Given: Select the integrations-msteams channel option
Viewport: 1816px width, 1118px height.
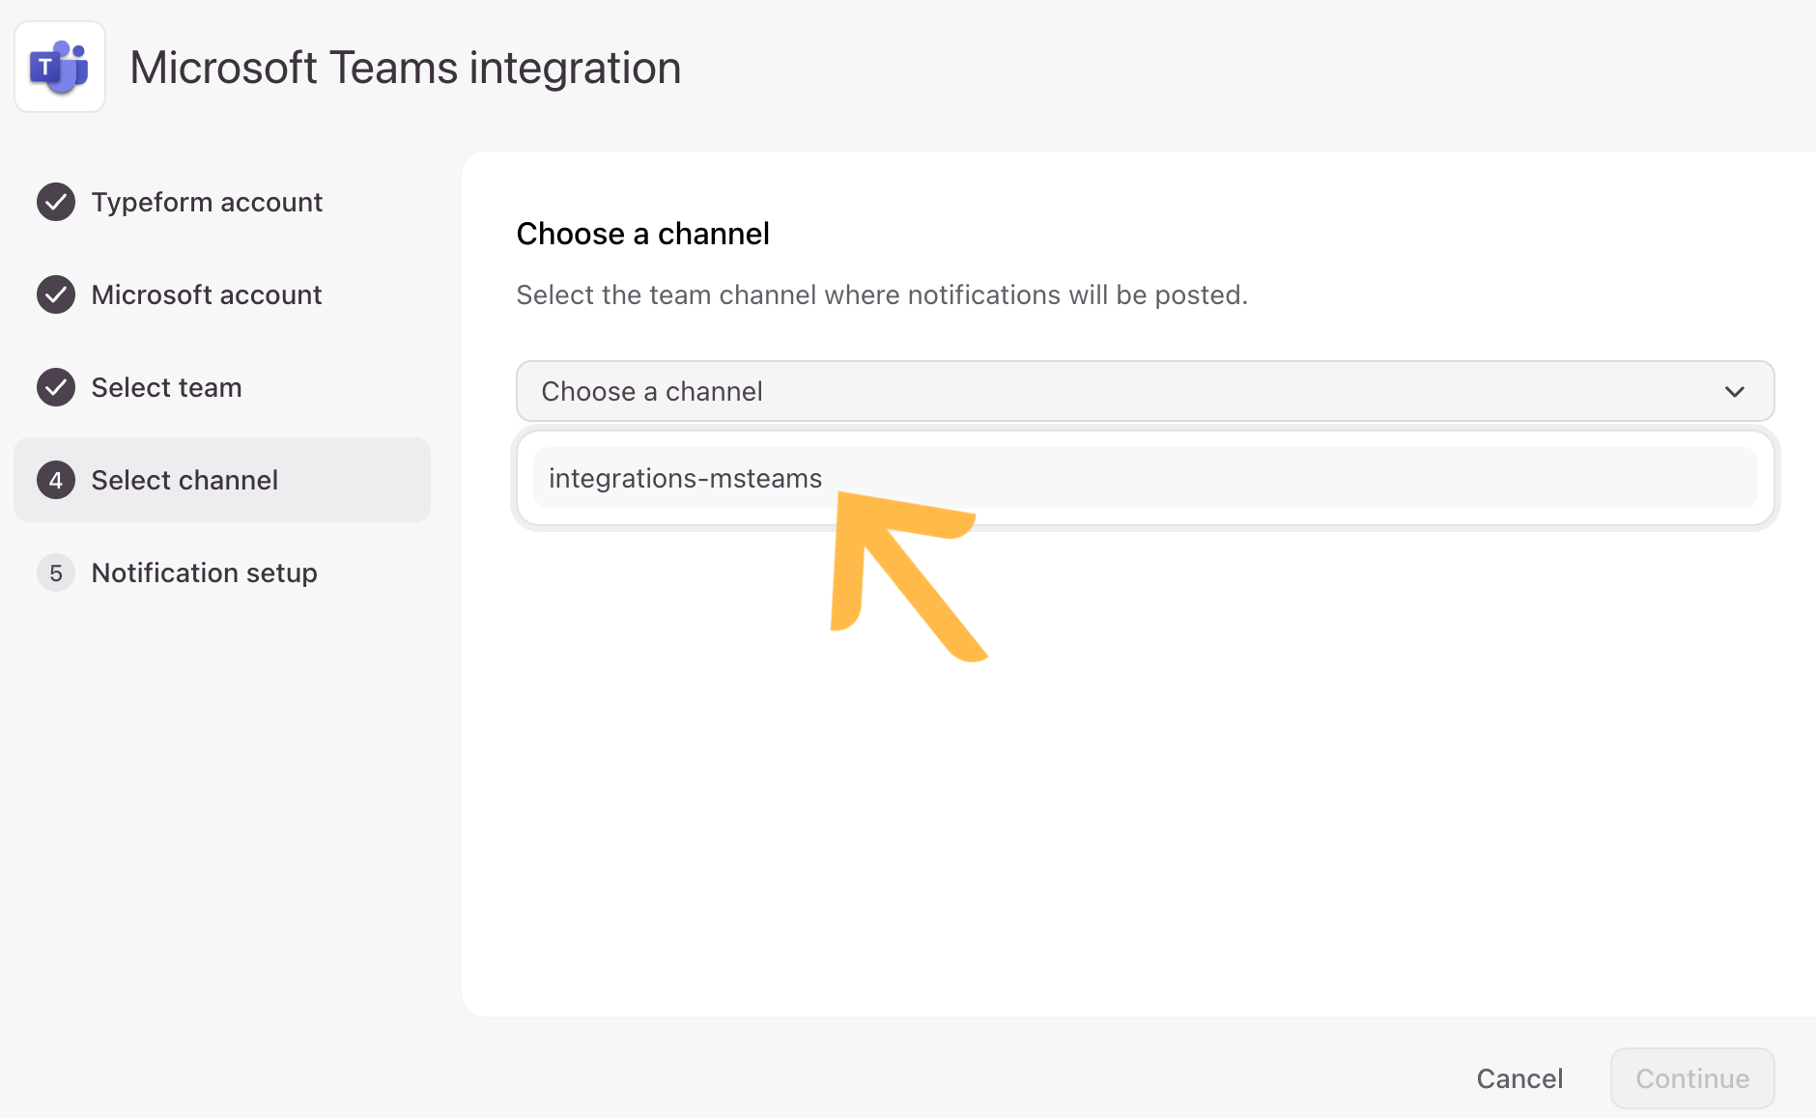Looking at the screenshot, I should 1145,478.
